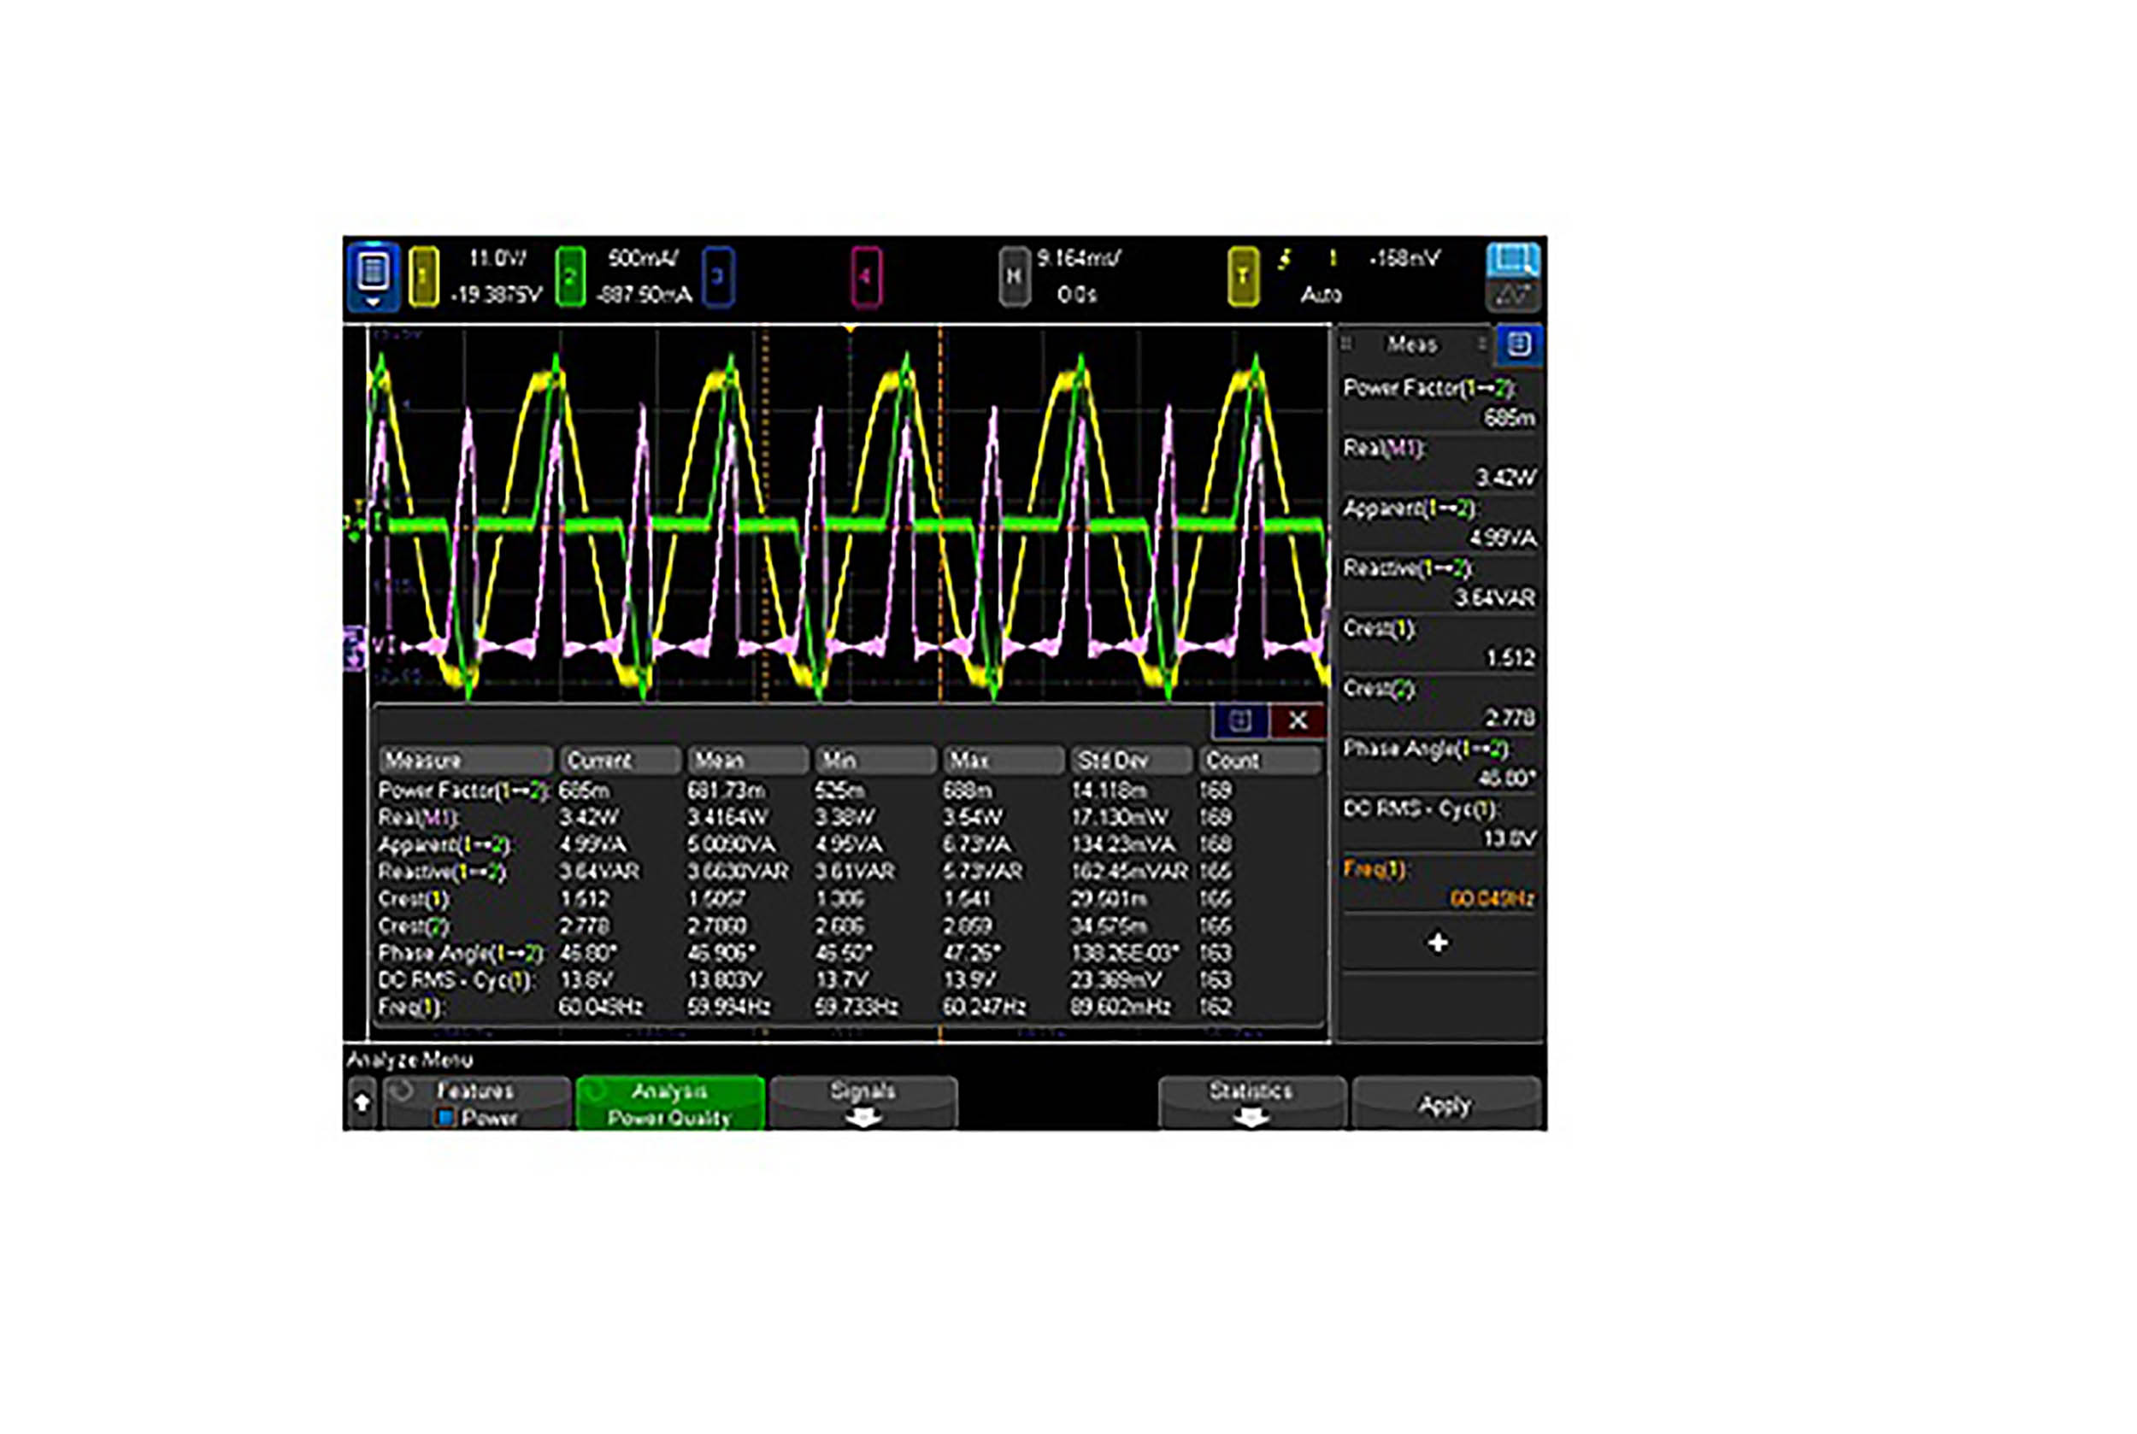Toggle channel 2 green badge
The height and width of the screenshot is (1434, 2137).
[570, 275]
